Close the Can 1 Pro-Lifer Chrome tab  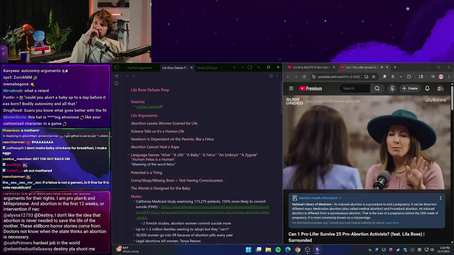tap(387, 67)
